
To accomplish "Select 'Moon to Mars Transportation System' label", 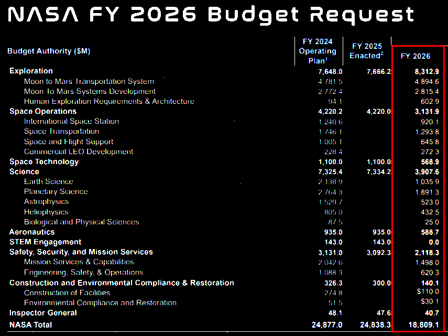I will pyautogui.click(x=89, y=81).
